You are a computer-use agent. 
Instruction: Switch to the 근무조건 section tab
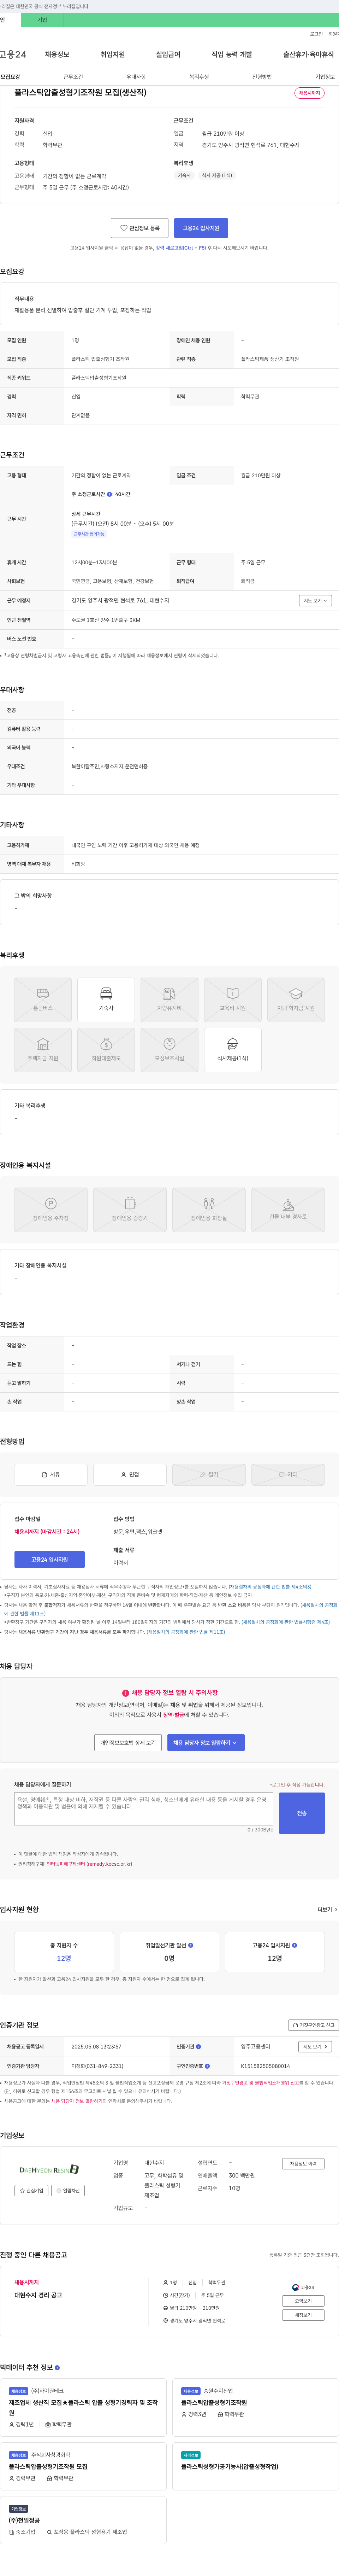point(73,77)
